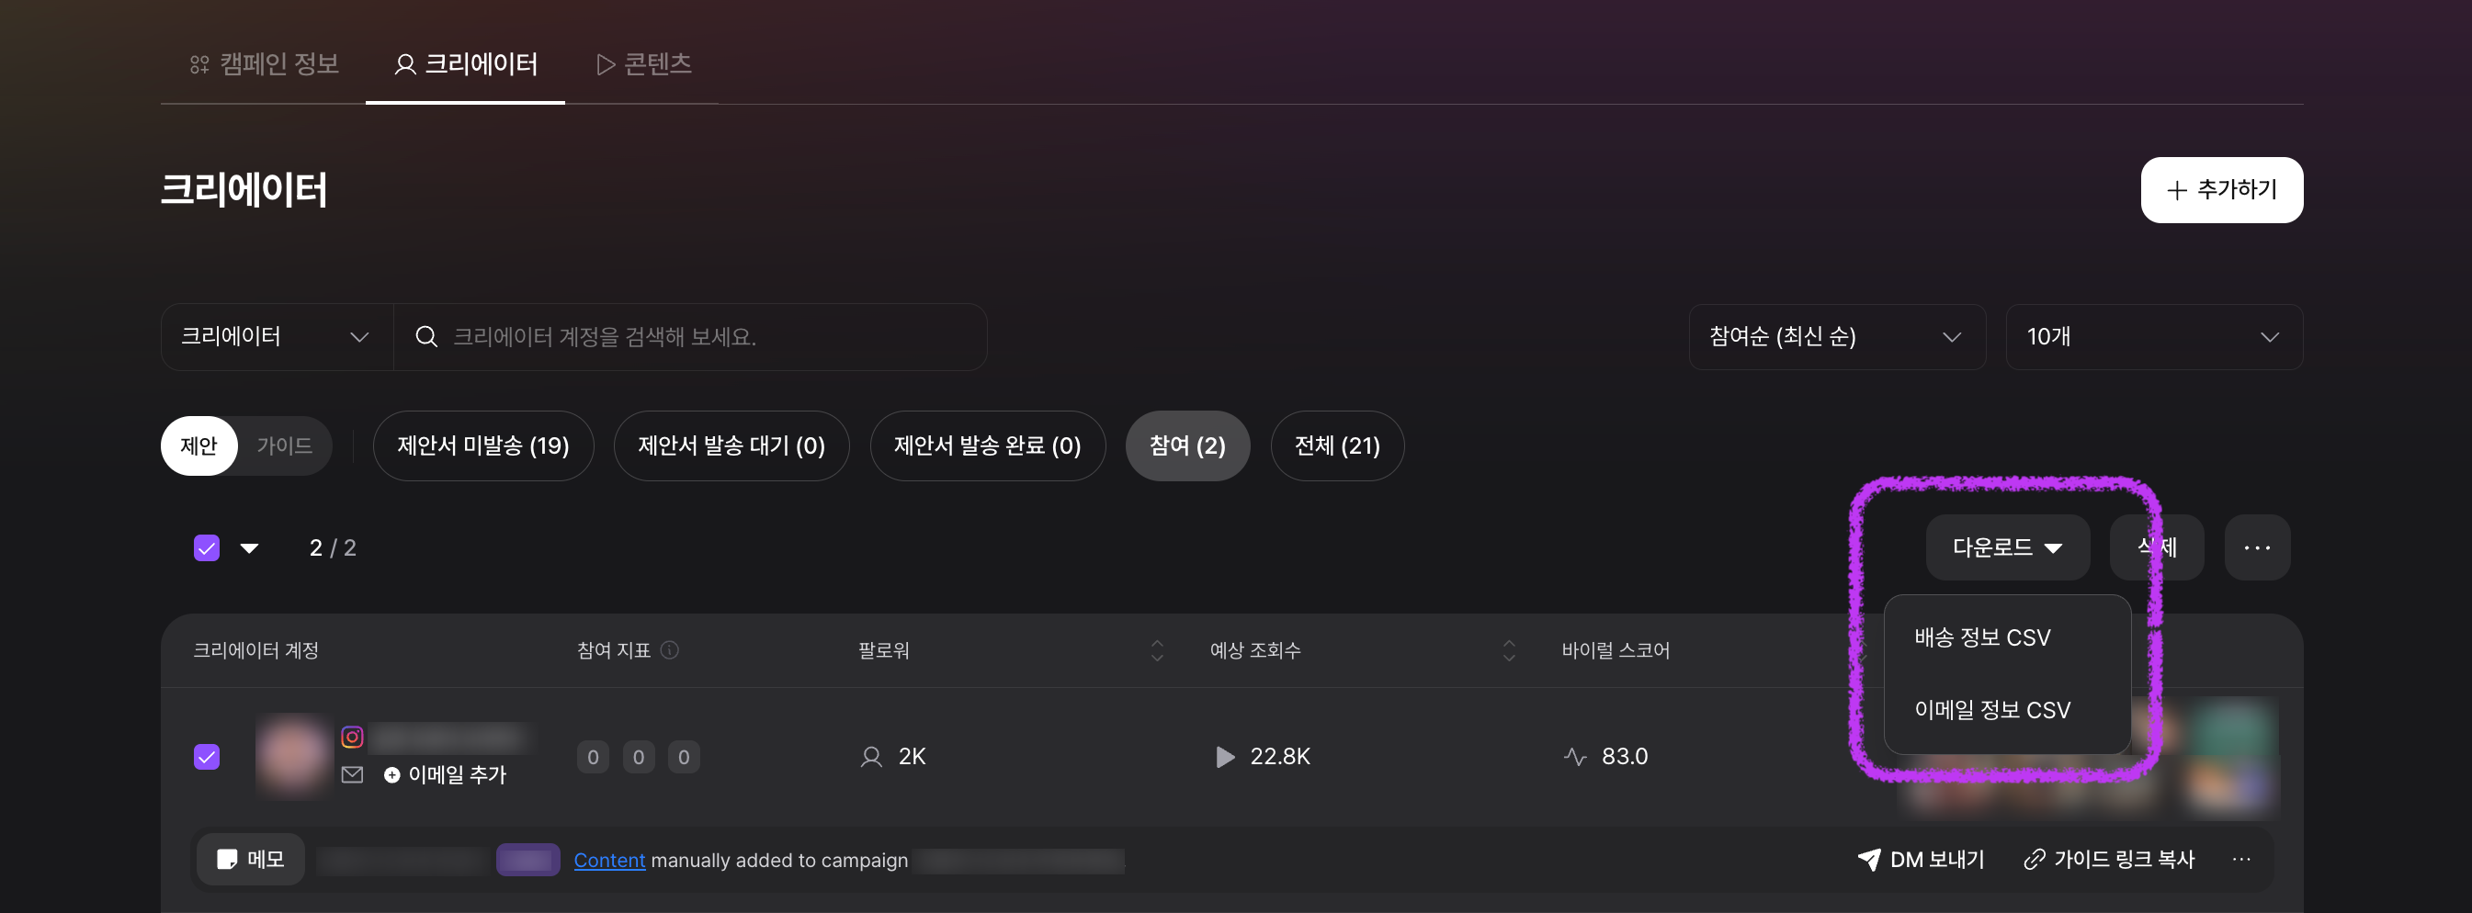The width and height of the screenshot is (2472, 913).
Task: Click the envelope email icon
Action: pos(352,775)
